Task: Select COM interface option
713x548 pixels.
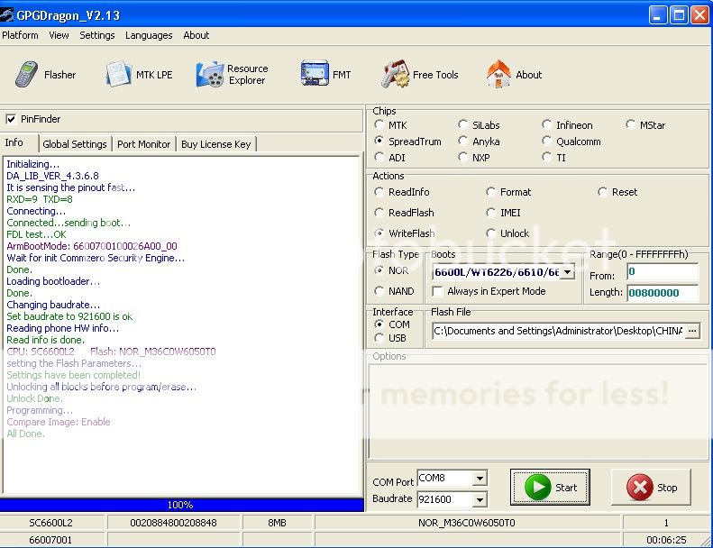Action: pos(379,324)
